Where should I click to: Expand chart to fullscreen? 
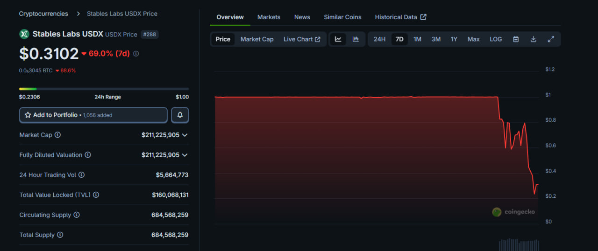click(x=551, y=39)
